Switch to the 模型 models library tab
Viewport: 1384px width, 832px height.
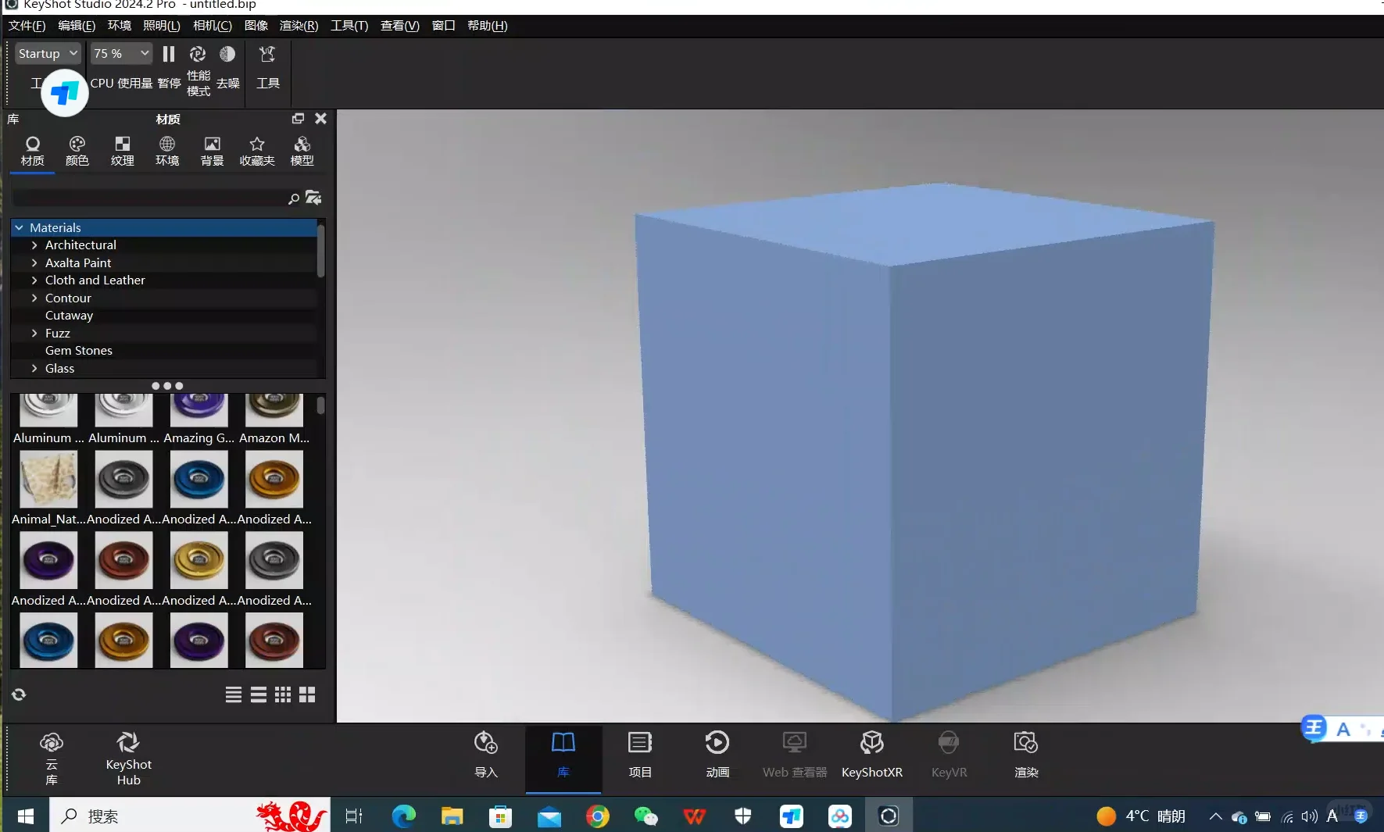pos(302,151)
